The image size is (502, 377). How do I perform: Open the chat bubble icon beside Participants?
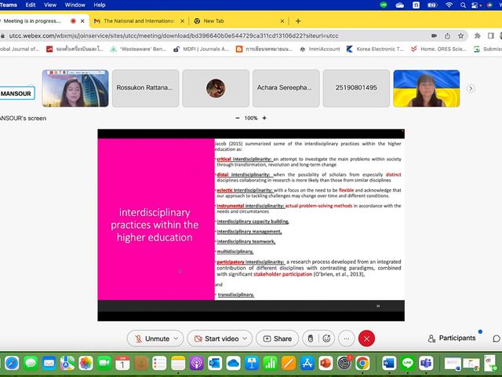click(497, 339)
